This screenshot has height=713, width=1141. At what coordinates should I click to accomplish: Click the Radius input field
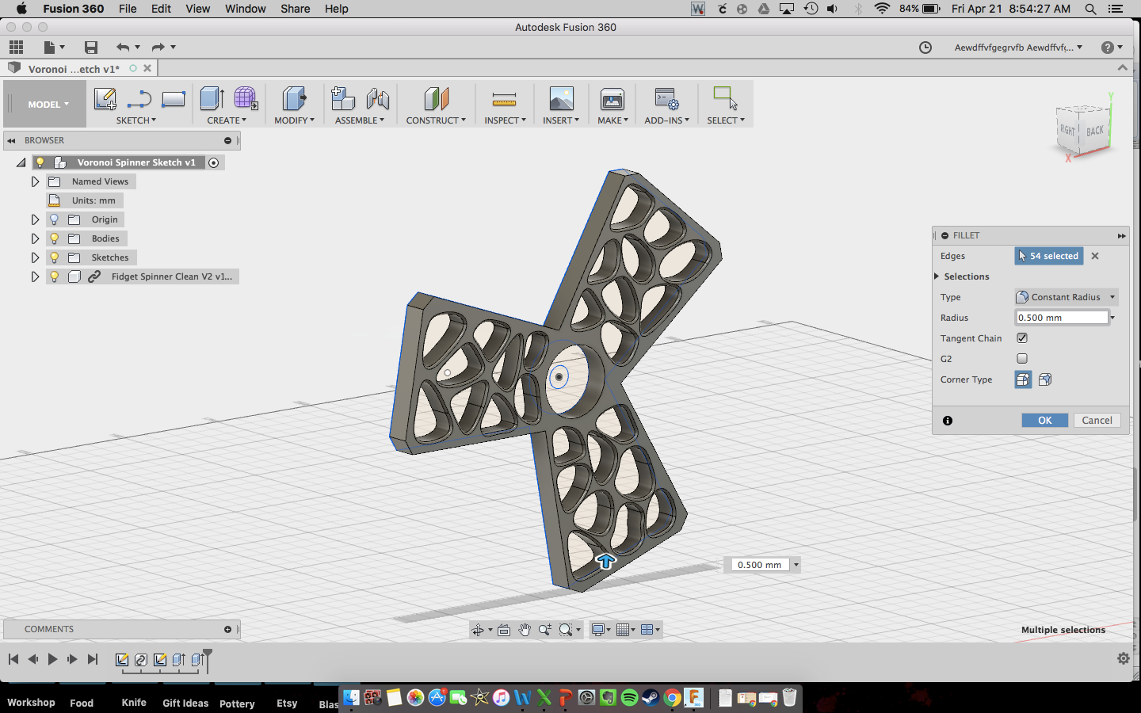1061,318
